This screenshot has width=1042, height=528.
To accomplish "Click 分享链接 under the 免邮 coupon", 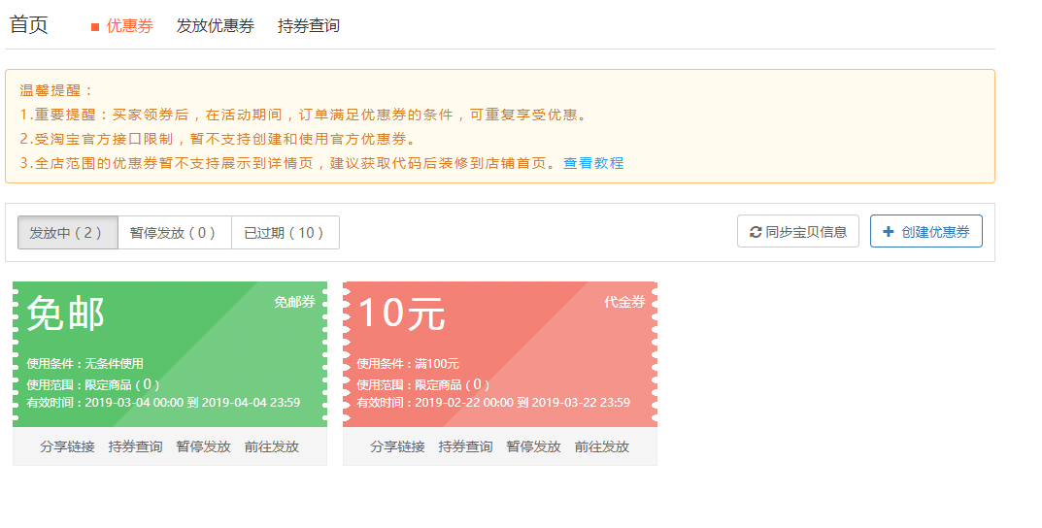I will pyautogui.click(x=68, y=446).
